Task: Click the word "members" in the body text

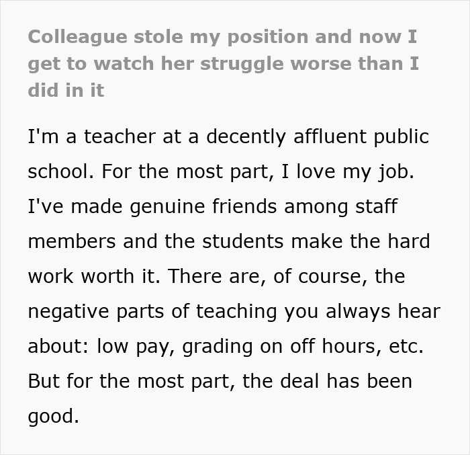Action: point(72,241)
